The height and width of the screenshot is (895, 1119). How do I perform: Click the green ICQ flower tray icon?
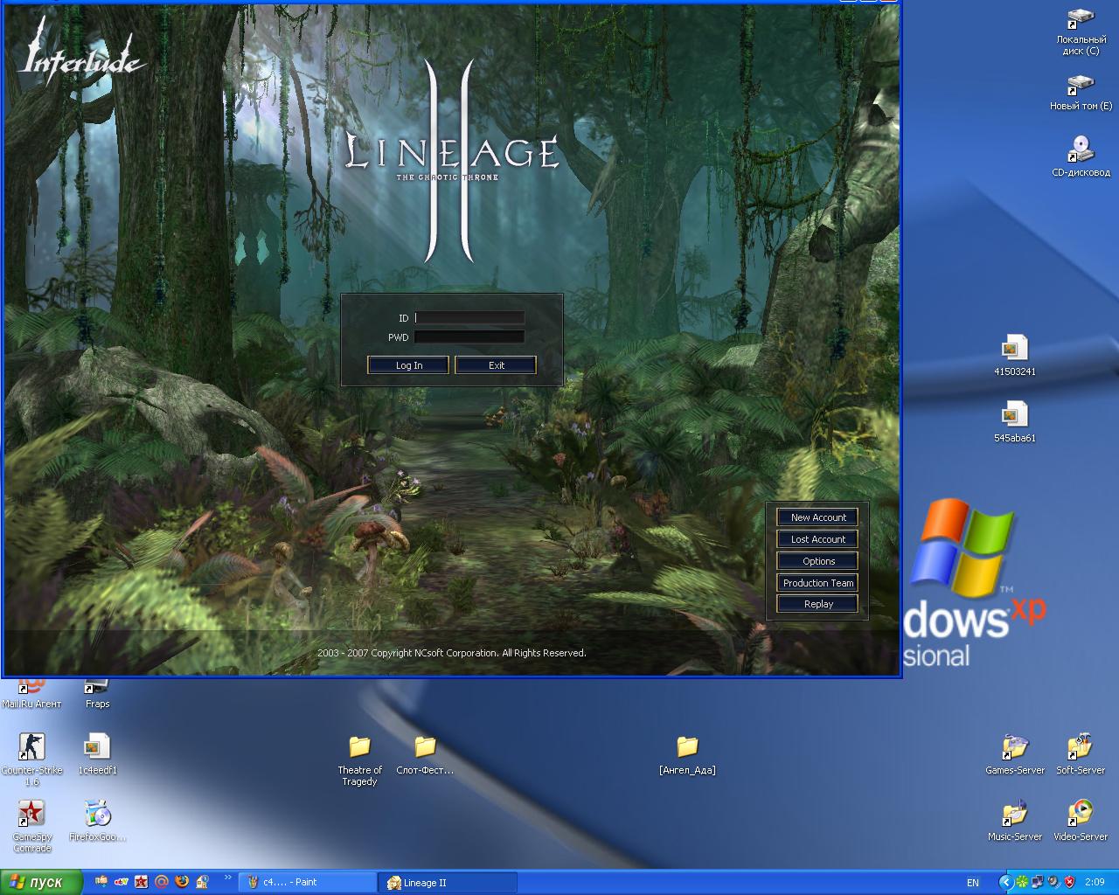[1021, 883]
